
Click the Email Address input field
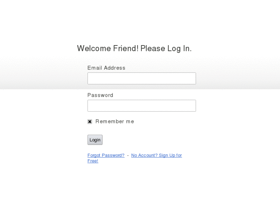[x=141, y=78]
